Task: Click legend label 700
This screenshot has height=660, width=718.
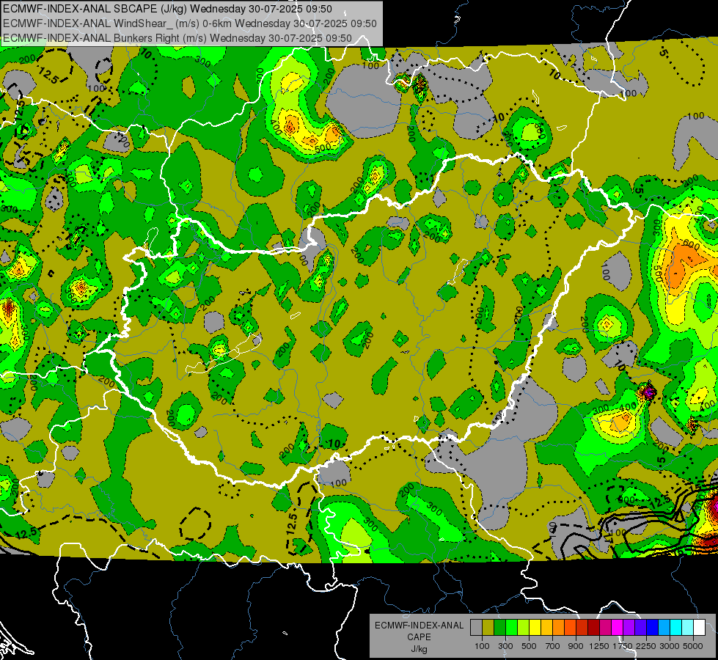Action: point(553,646)
